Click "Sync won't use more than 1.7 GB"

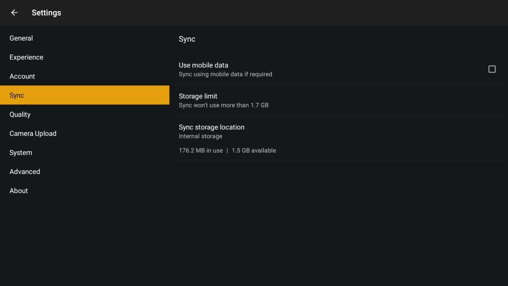pyautogui.click(x=223, y=105)
